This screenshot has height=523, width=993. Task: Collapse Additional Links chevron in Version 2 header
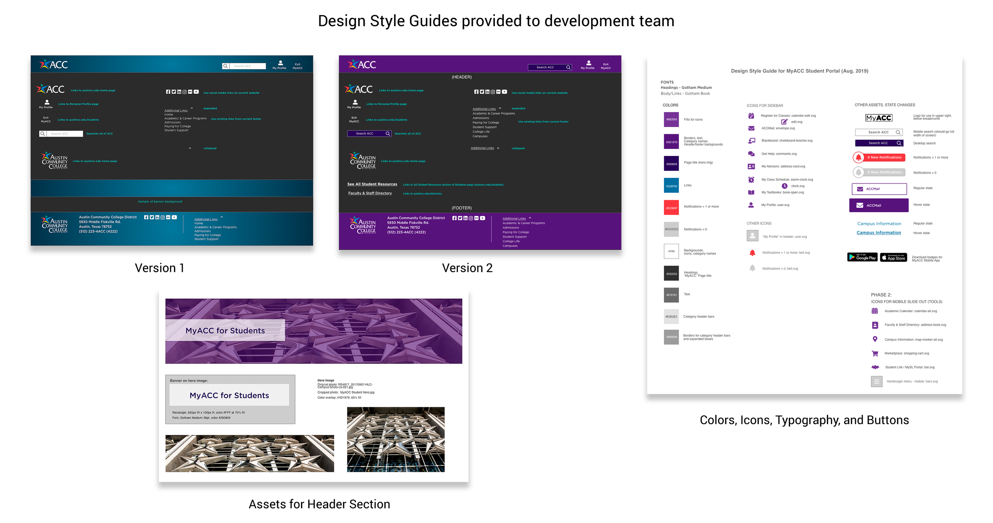click(x=500, y=108)
